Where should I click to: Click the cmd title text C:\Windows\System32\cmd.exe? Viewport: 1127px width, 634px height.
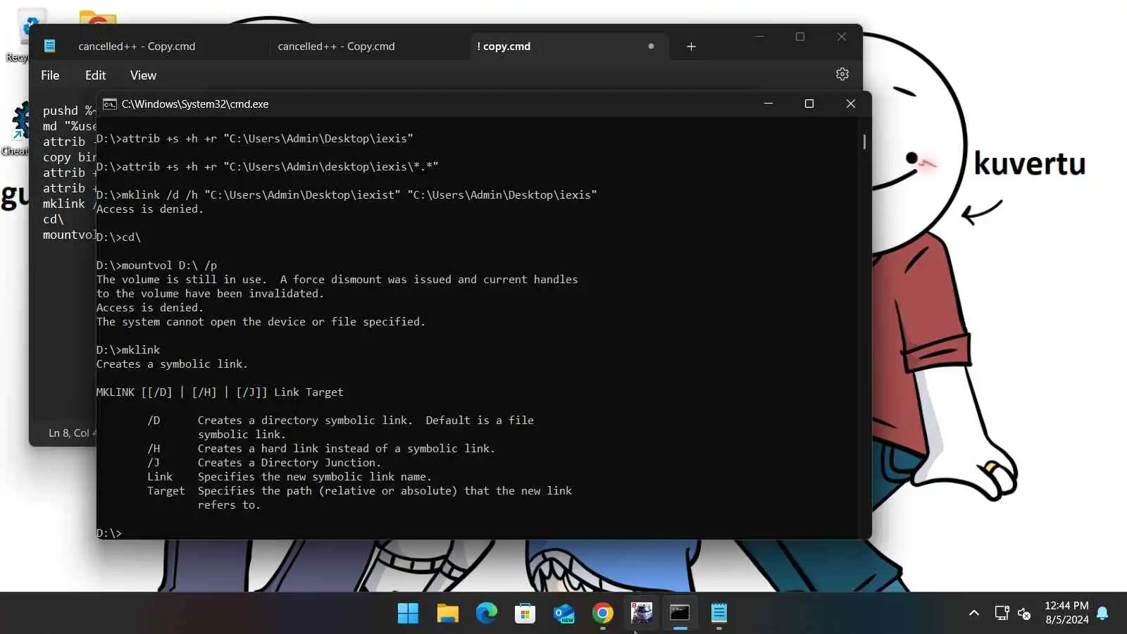tap(195, 104)
